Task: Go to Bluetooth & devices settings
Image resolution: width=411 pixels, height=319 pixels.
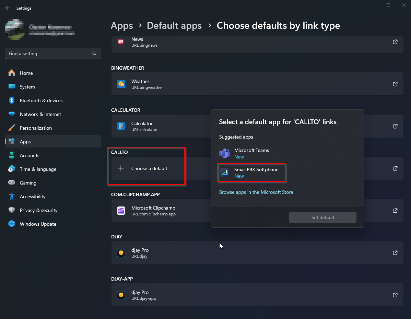Action: [x=53, y=101]
